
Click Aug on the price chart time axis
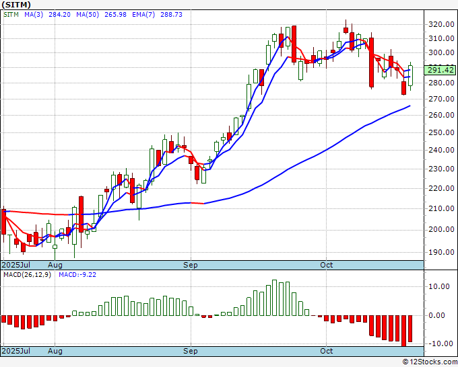[x=55, y=265]
